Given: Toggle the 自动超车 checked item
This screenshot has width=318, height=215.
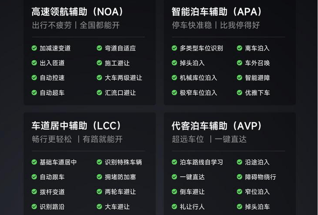Looking at the screenshot, I should pos(48,93).
